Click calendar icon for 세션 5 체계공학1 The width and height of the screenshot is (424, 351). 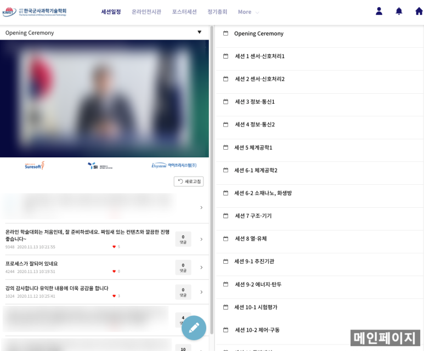point(225,148)
